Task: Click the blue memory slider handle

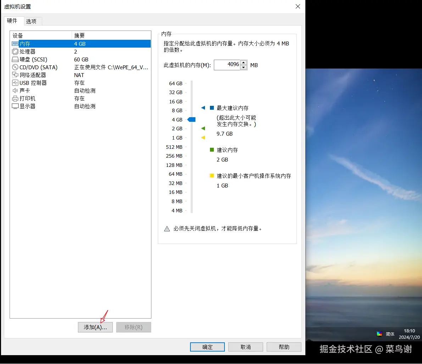Action: coord(191,119)
